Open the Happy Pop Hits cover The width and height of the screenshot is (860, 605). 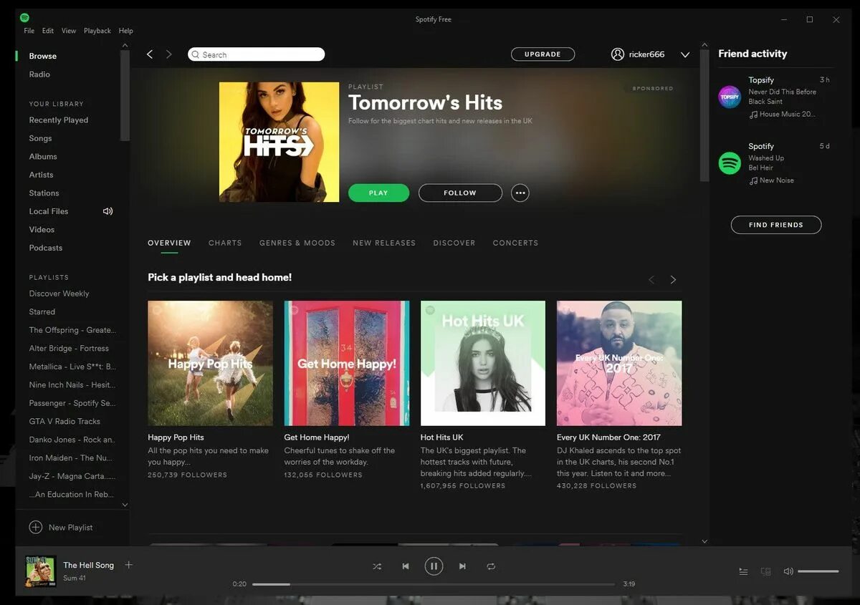210,363
